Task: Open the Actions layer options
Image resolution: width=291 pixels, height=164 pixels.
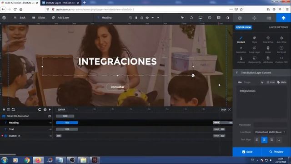Action: (x=241, y=60)
